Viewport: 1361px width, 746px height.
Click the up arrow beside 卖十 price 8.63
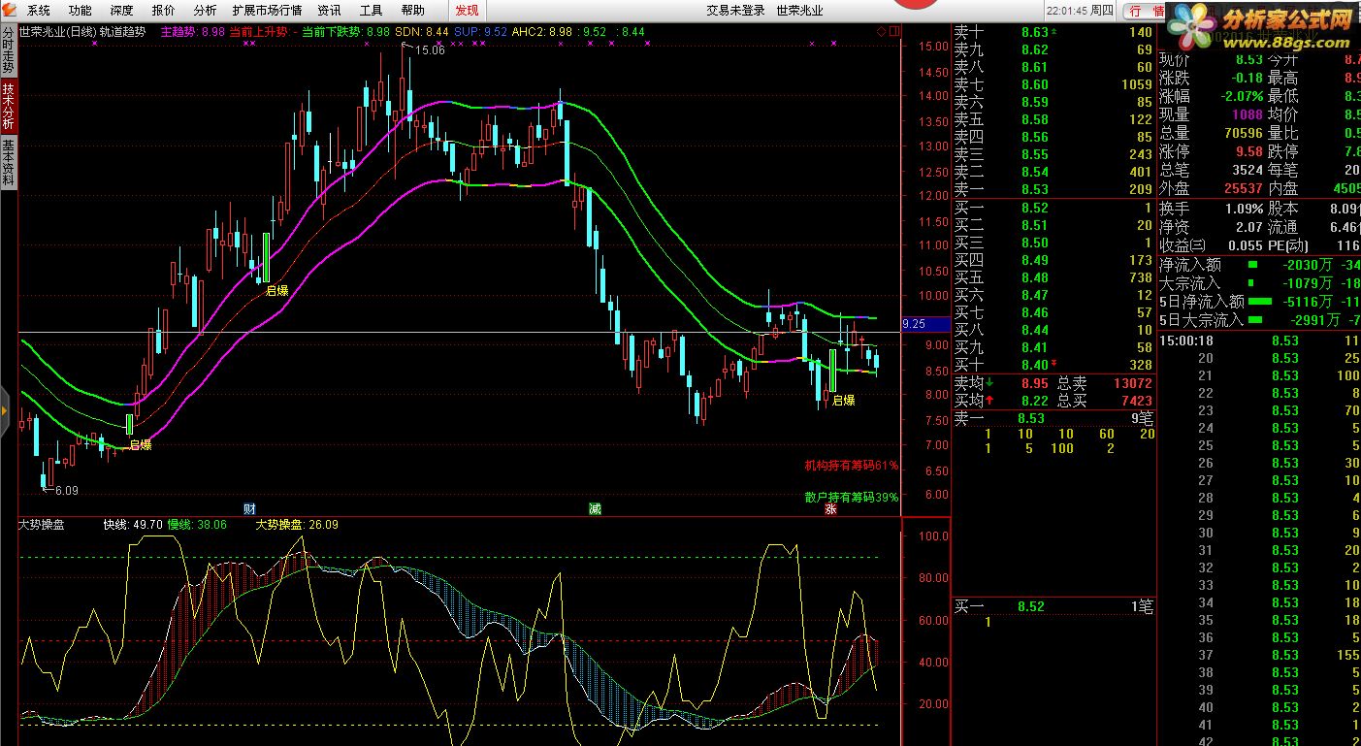[1054, 32]
